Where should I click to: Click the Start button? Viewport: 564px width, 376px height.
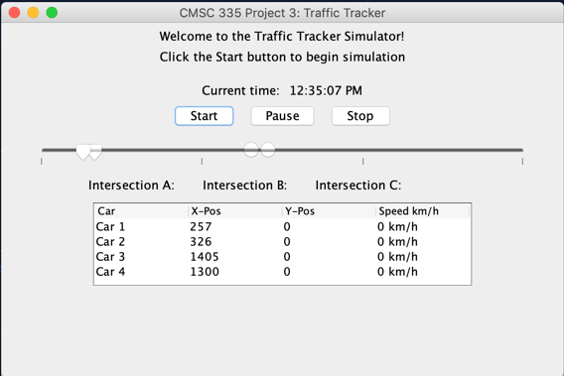click(204, 116)
